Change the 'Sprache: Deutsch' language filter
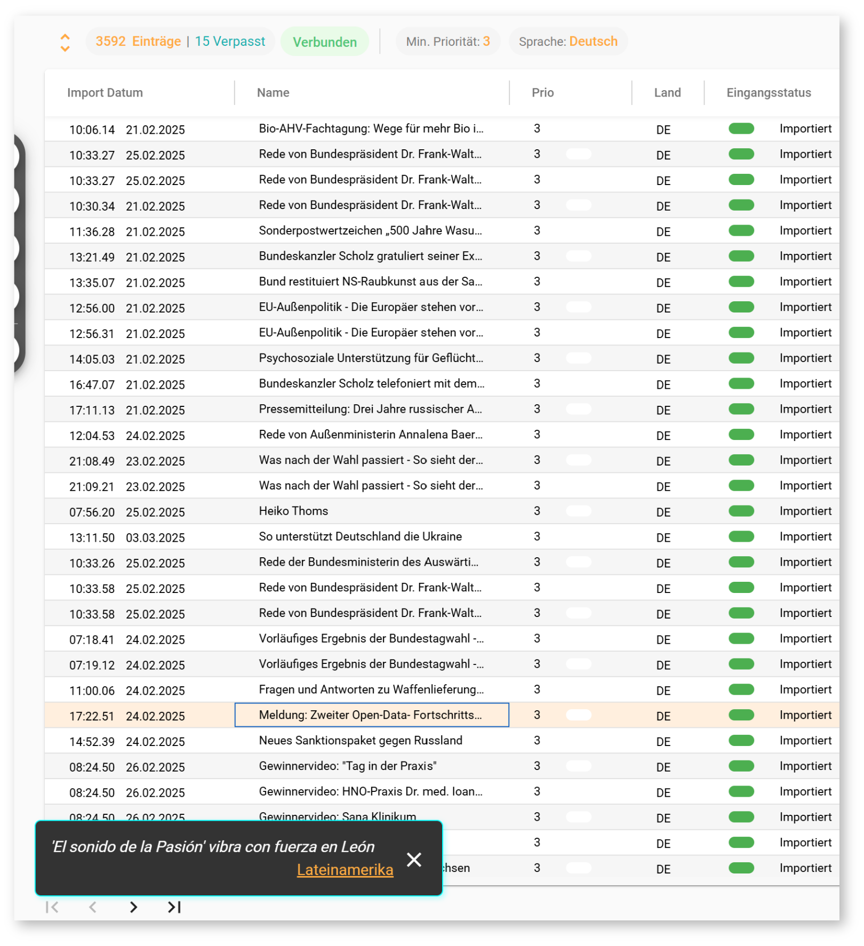The width and height of the screenshot is (864, 946). 568,42
